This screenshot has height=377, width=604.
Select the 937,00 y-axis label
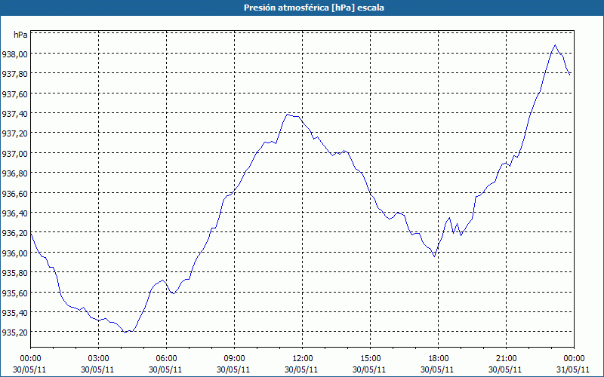point(14,154)
